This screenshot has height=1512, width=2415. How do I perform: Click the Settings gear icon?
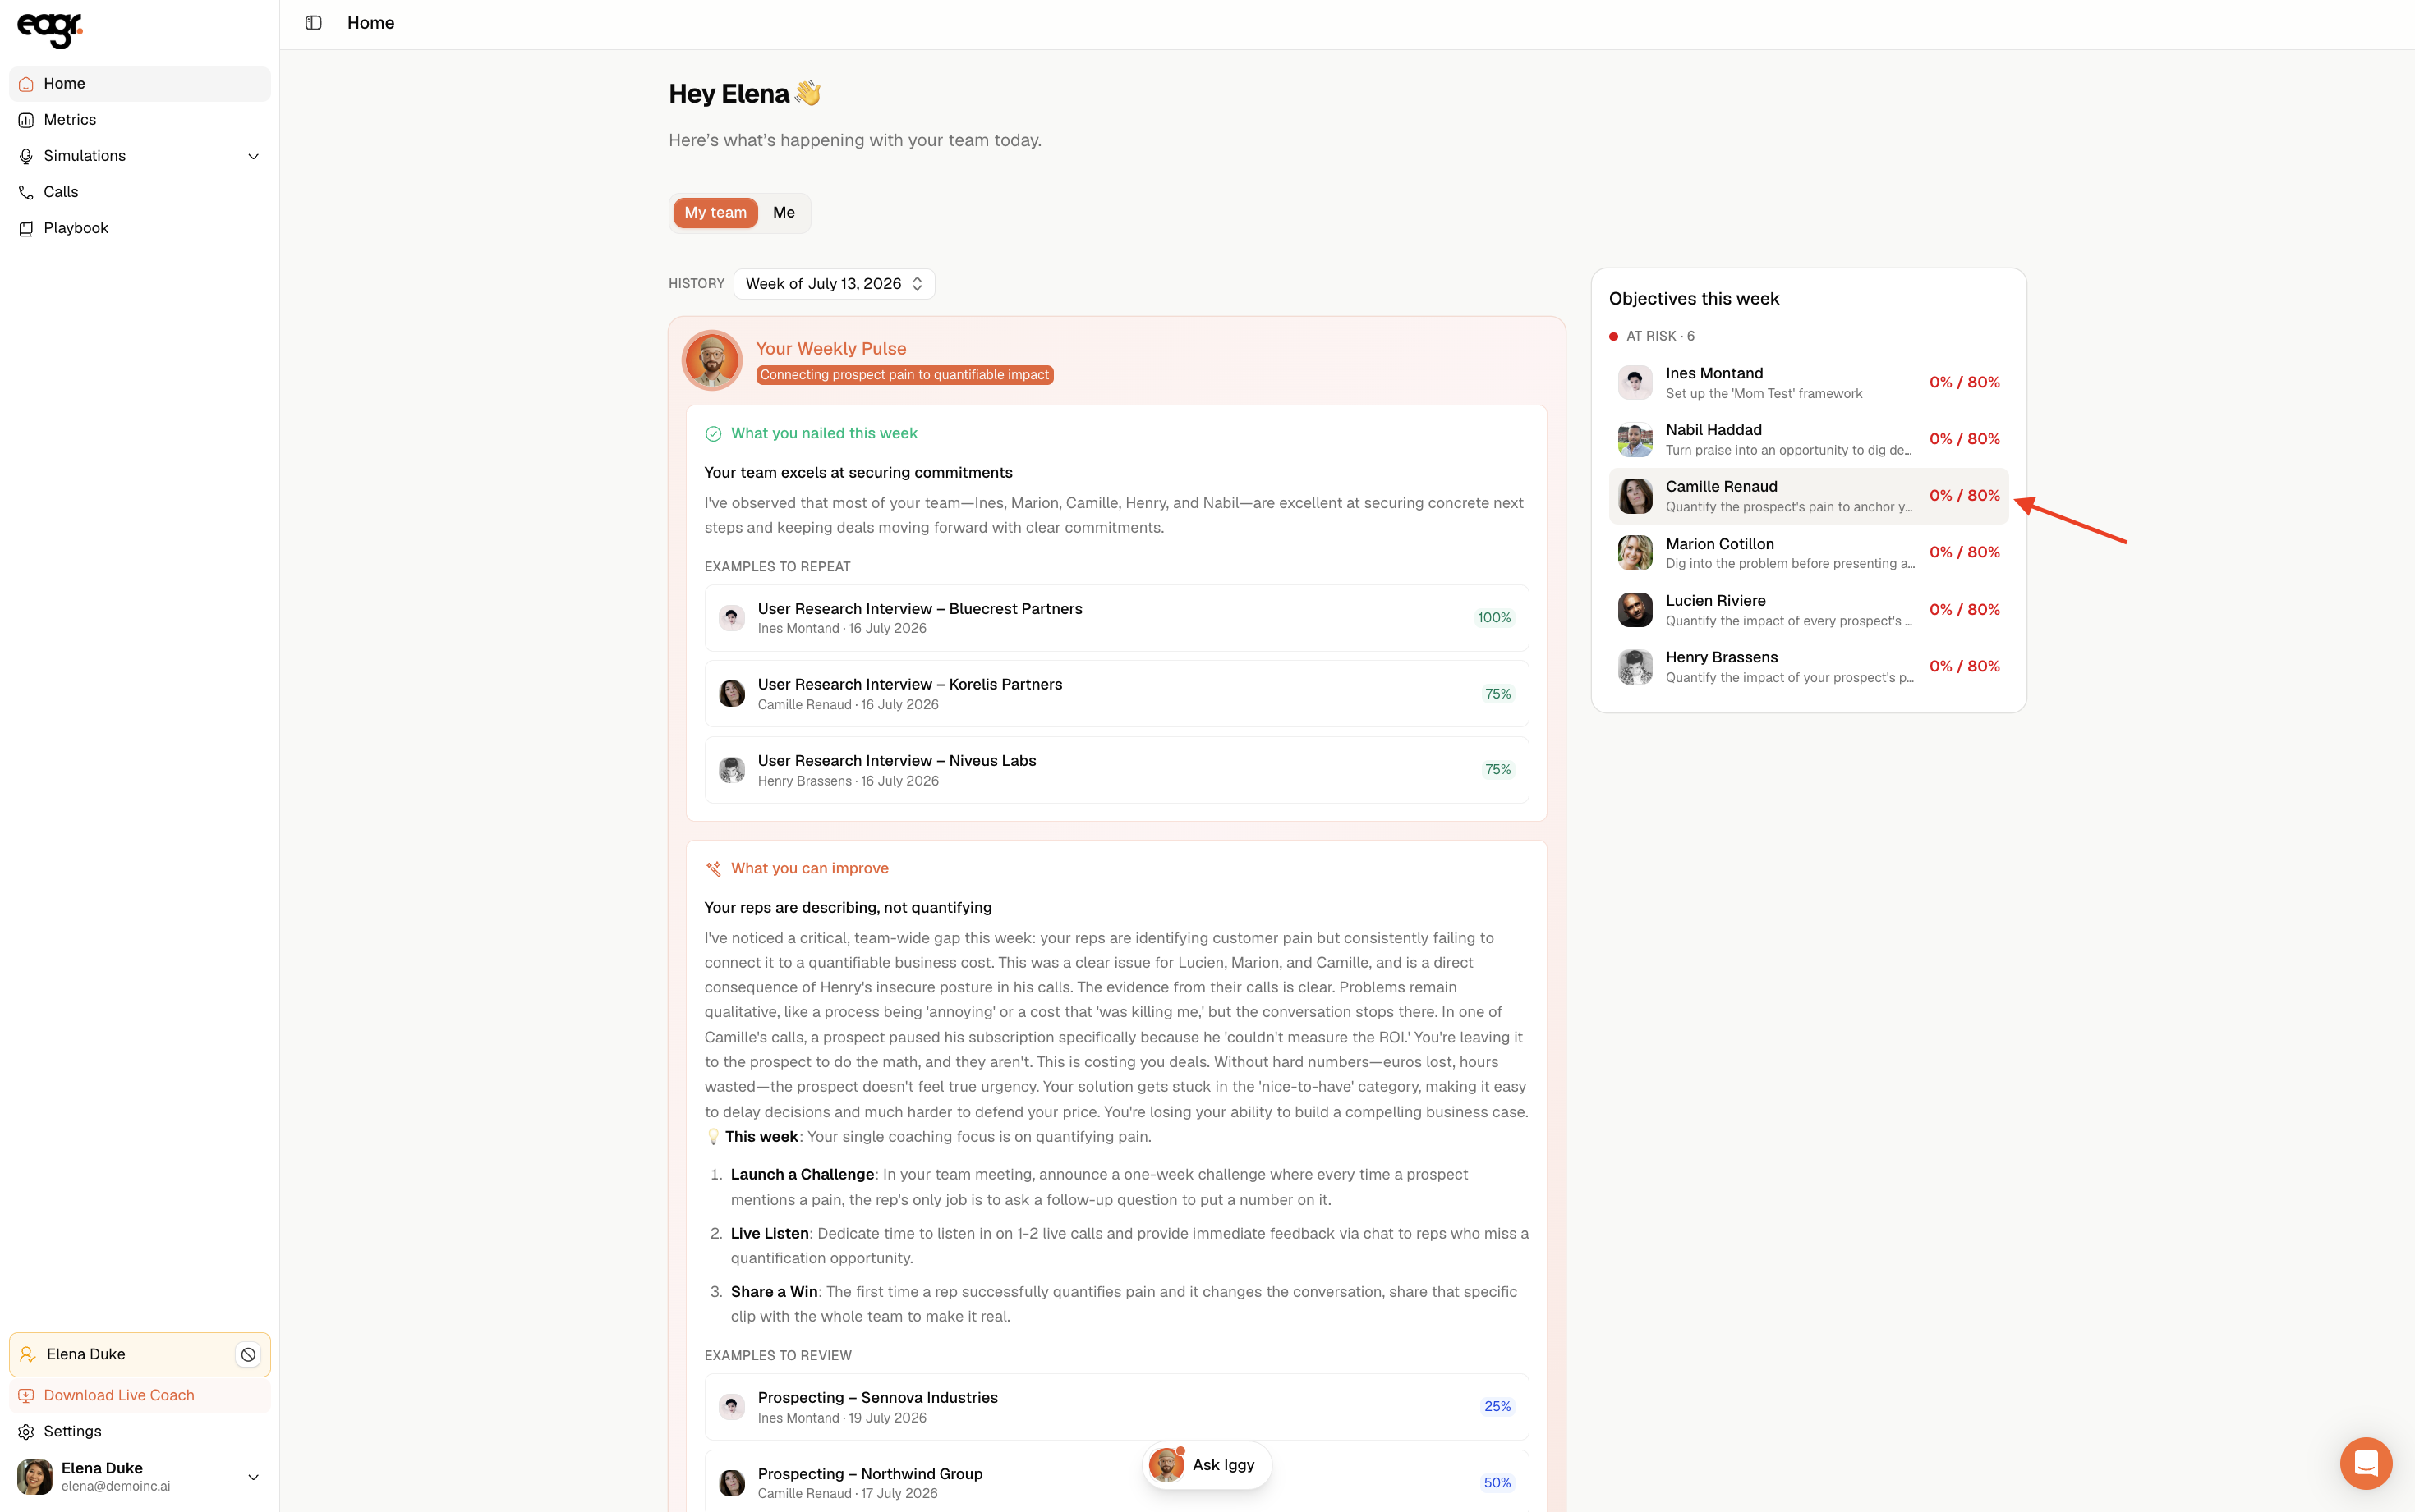(x=26, y=1431)
